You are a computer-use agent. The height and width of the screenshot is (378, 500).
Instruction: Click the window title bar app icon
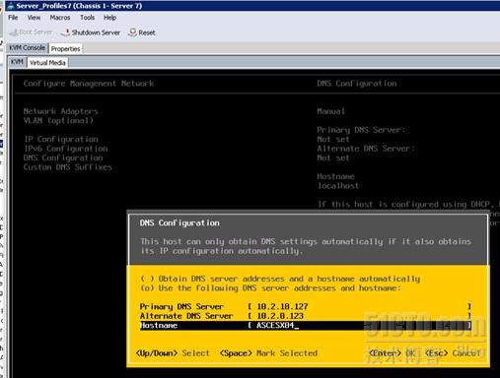pyautogui.click(x=11, y=6)
